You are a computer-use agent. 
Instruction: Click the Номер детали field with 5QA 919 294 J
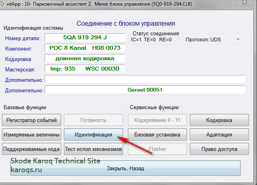point(84,38)
